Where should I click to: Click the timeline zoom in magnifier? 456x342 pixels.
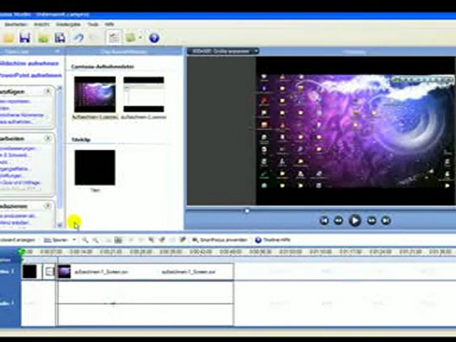pyautogui.click(x=85, y=241)
